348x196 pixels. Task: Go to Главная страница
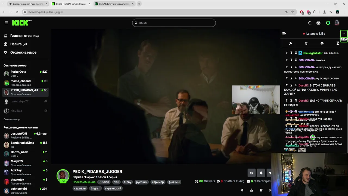point(25,36)
